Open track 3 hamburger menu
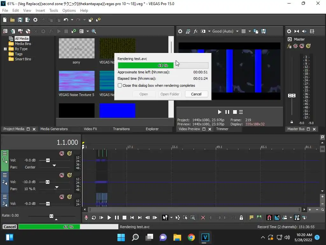326x245 pixels. [x=5, y=197]
